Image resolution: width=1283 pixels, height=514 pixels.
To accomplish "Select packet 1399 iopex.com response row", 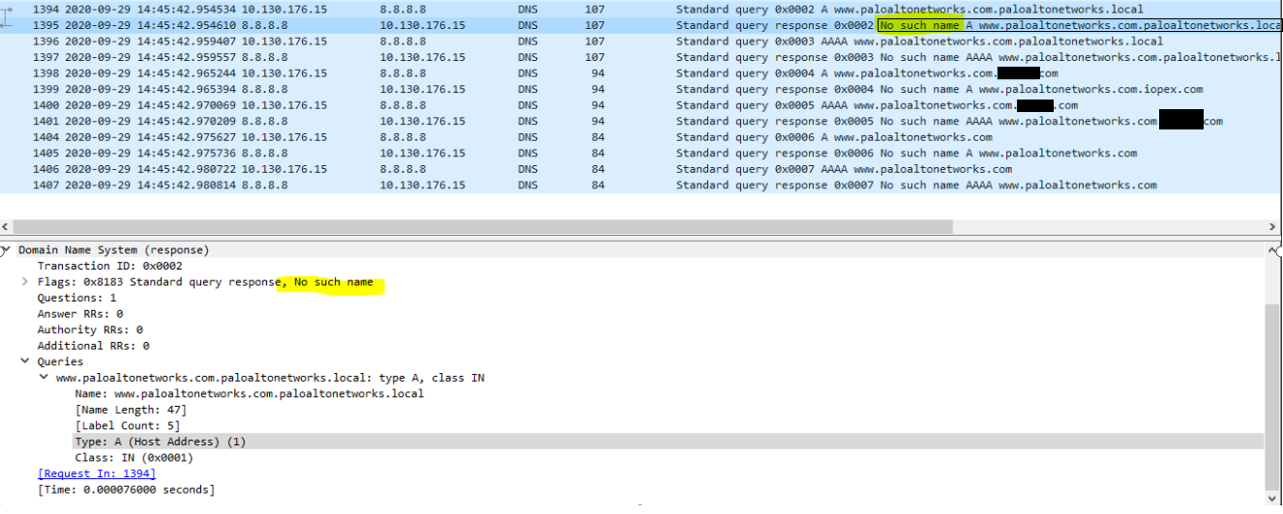I will tap(641, 89).
